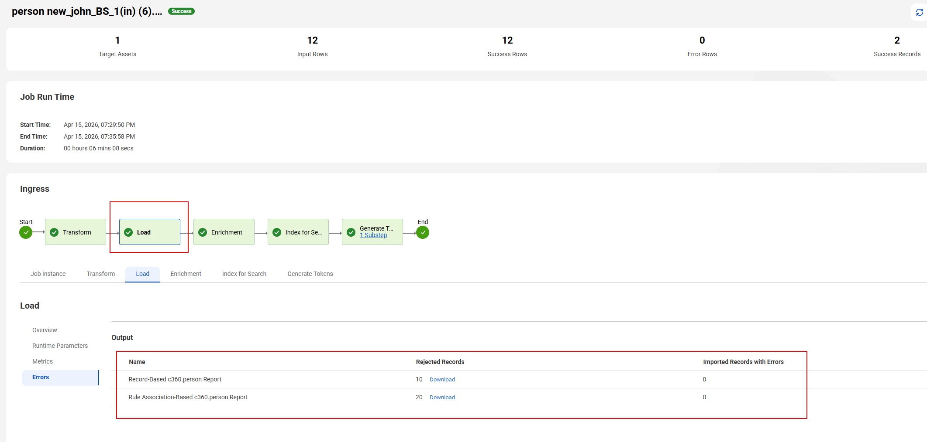The image size is (927, 442).
Task: Switch to the Generate Tokens tab
Action: pos(310,274)
